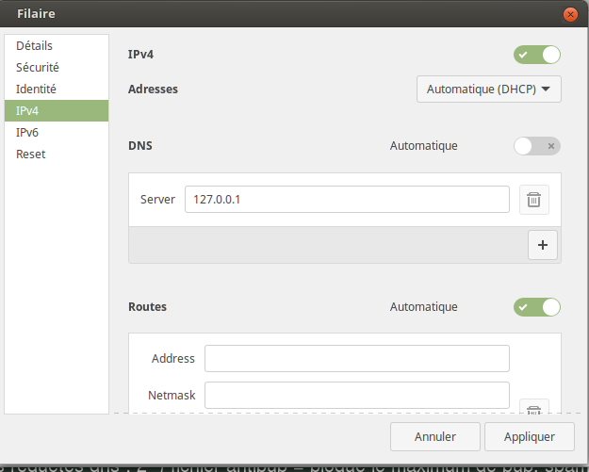
Task: Close the Filaire dialog window
Action: [x=569, y=14]
